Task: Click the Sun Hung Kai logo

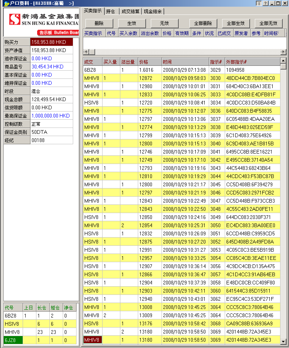Action: click(14, 19)
